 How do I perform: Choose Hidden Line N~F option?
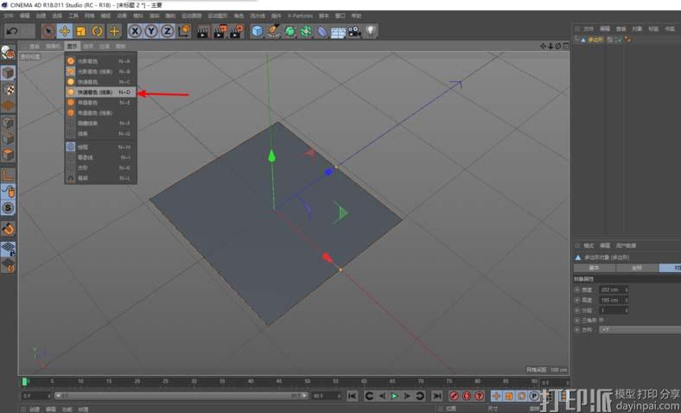(101, 124)
